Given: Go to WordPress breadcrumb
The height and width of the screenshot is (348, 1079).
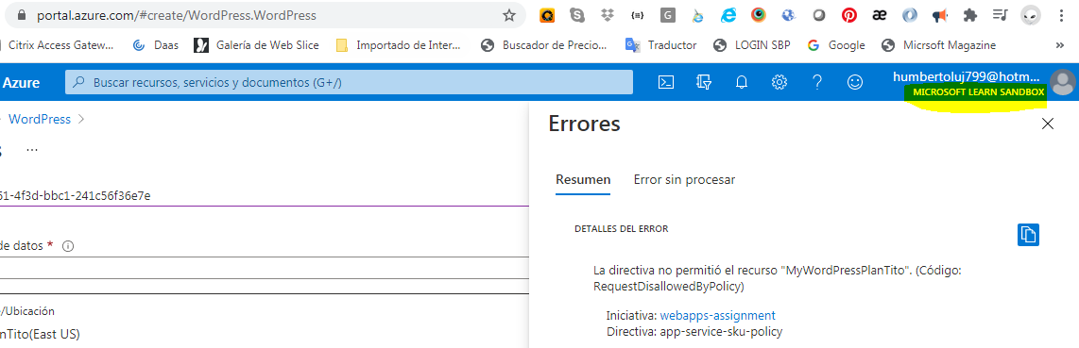Looking at the screenshot, I should pyautogui.click(x=40, y=120).
